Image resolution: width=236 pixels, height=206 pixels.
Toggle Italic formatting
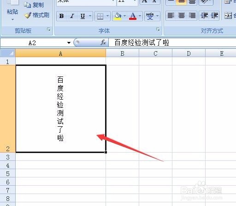pos(72,16)
